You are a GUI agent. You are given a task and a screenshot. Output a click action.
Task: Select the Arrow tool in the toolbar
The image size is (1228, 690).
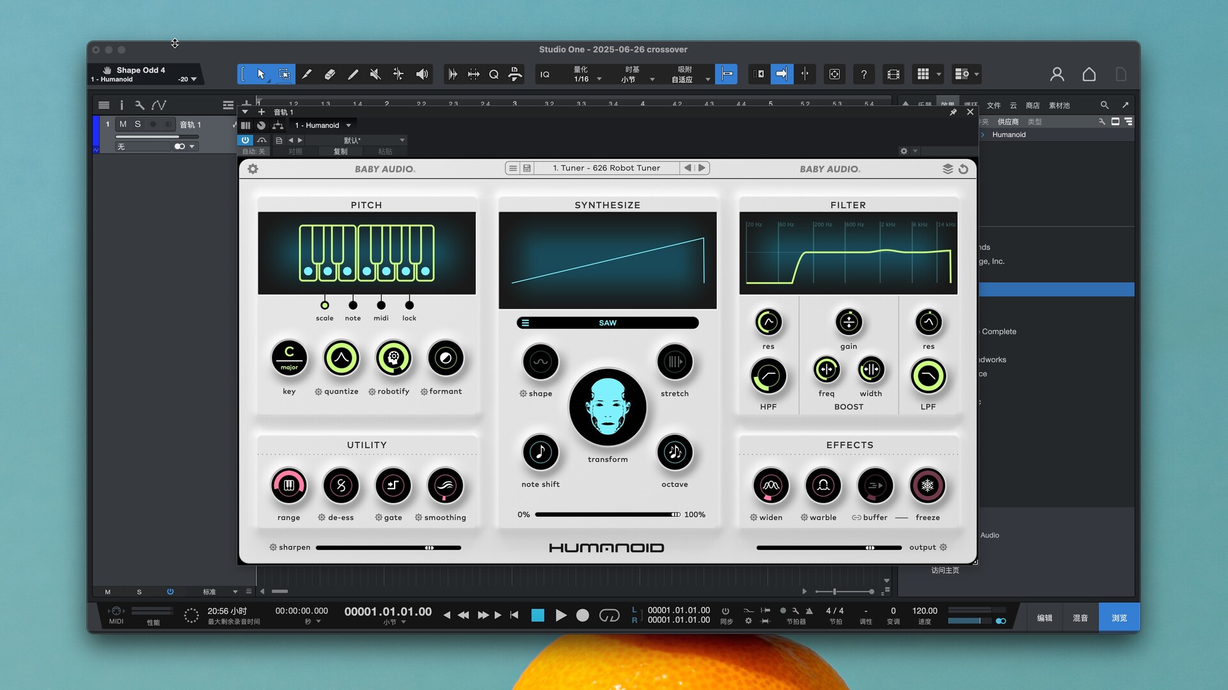point(261,74)
